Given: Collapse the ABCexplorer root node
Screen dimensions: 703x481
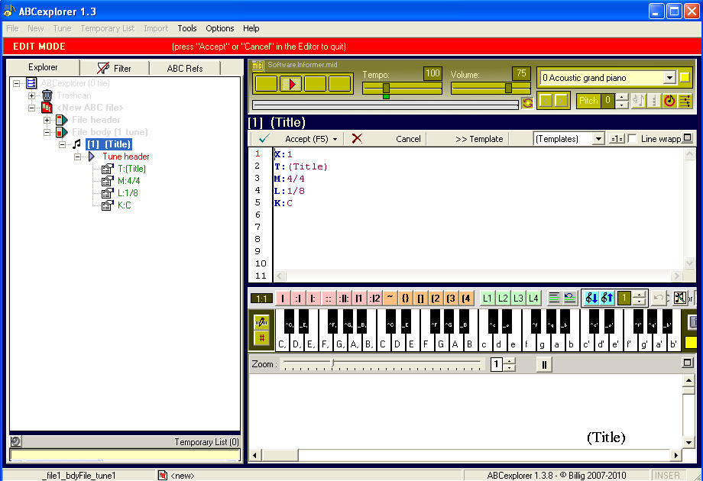Looking at the screenshot, I should point(16,83).
